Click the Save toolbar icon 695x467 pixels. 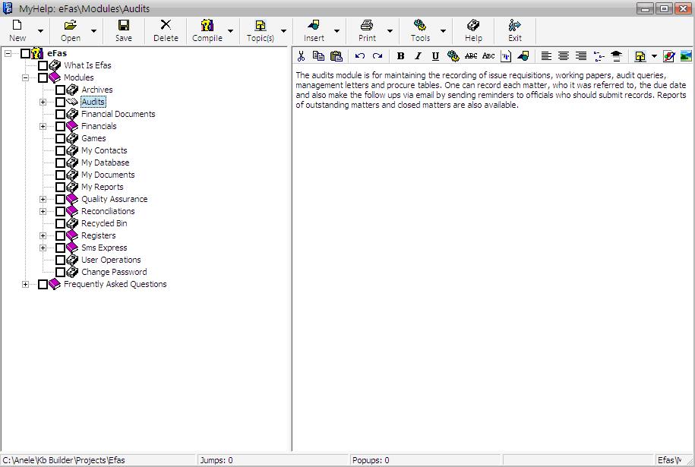123,30
